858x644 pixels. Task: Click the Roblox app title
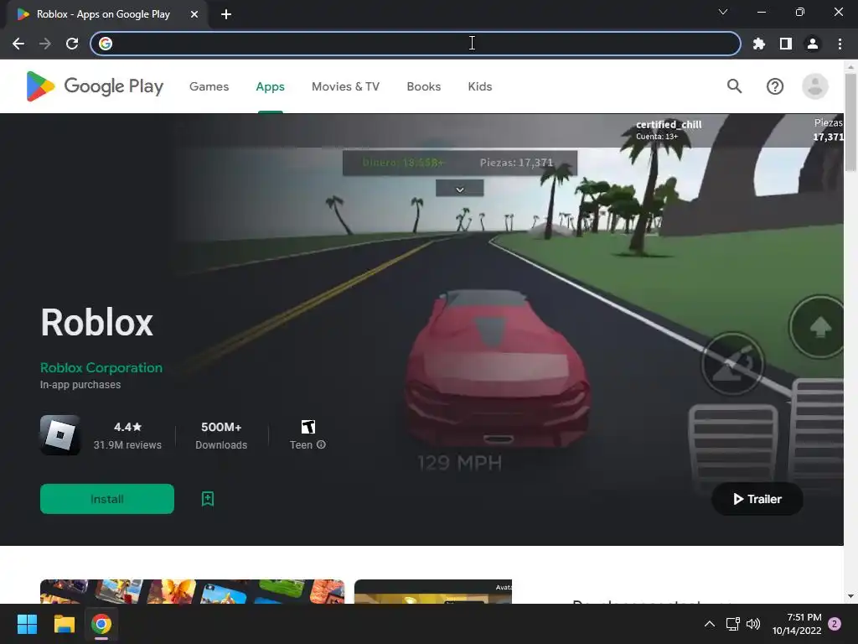point(97,322)
